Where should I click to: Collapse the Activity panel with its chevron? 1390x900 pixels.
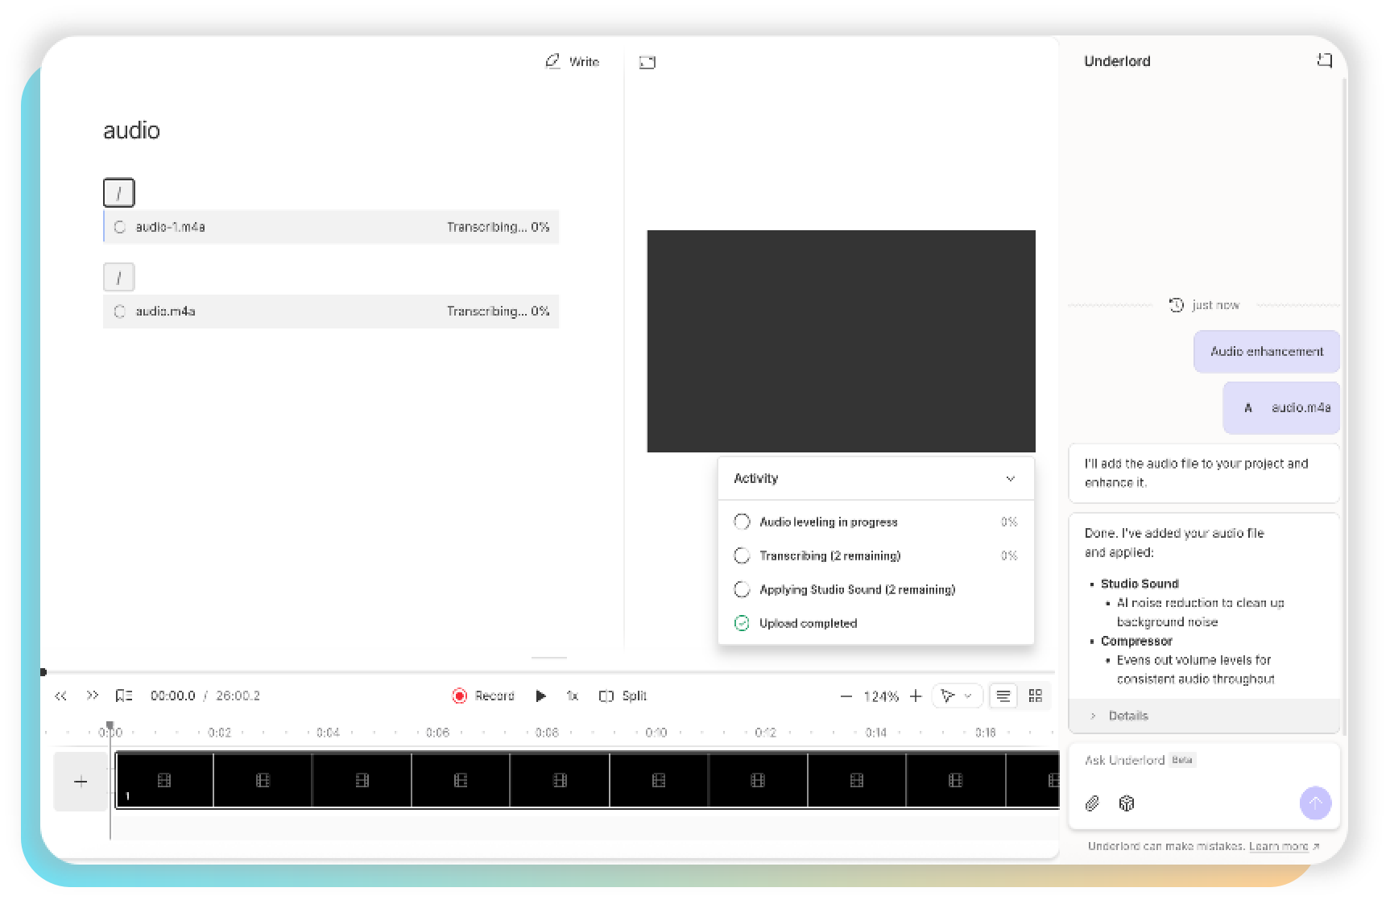(1011, 478)
